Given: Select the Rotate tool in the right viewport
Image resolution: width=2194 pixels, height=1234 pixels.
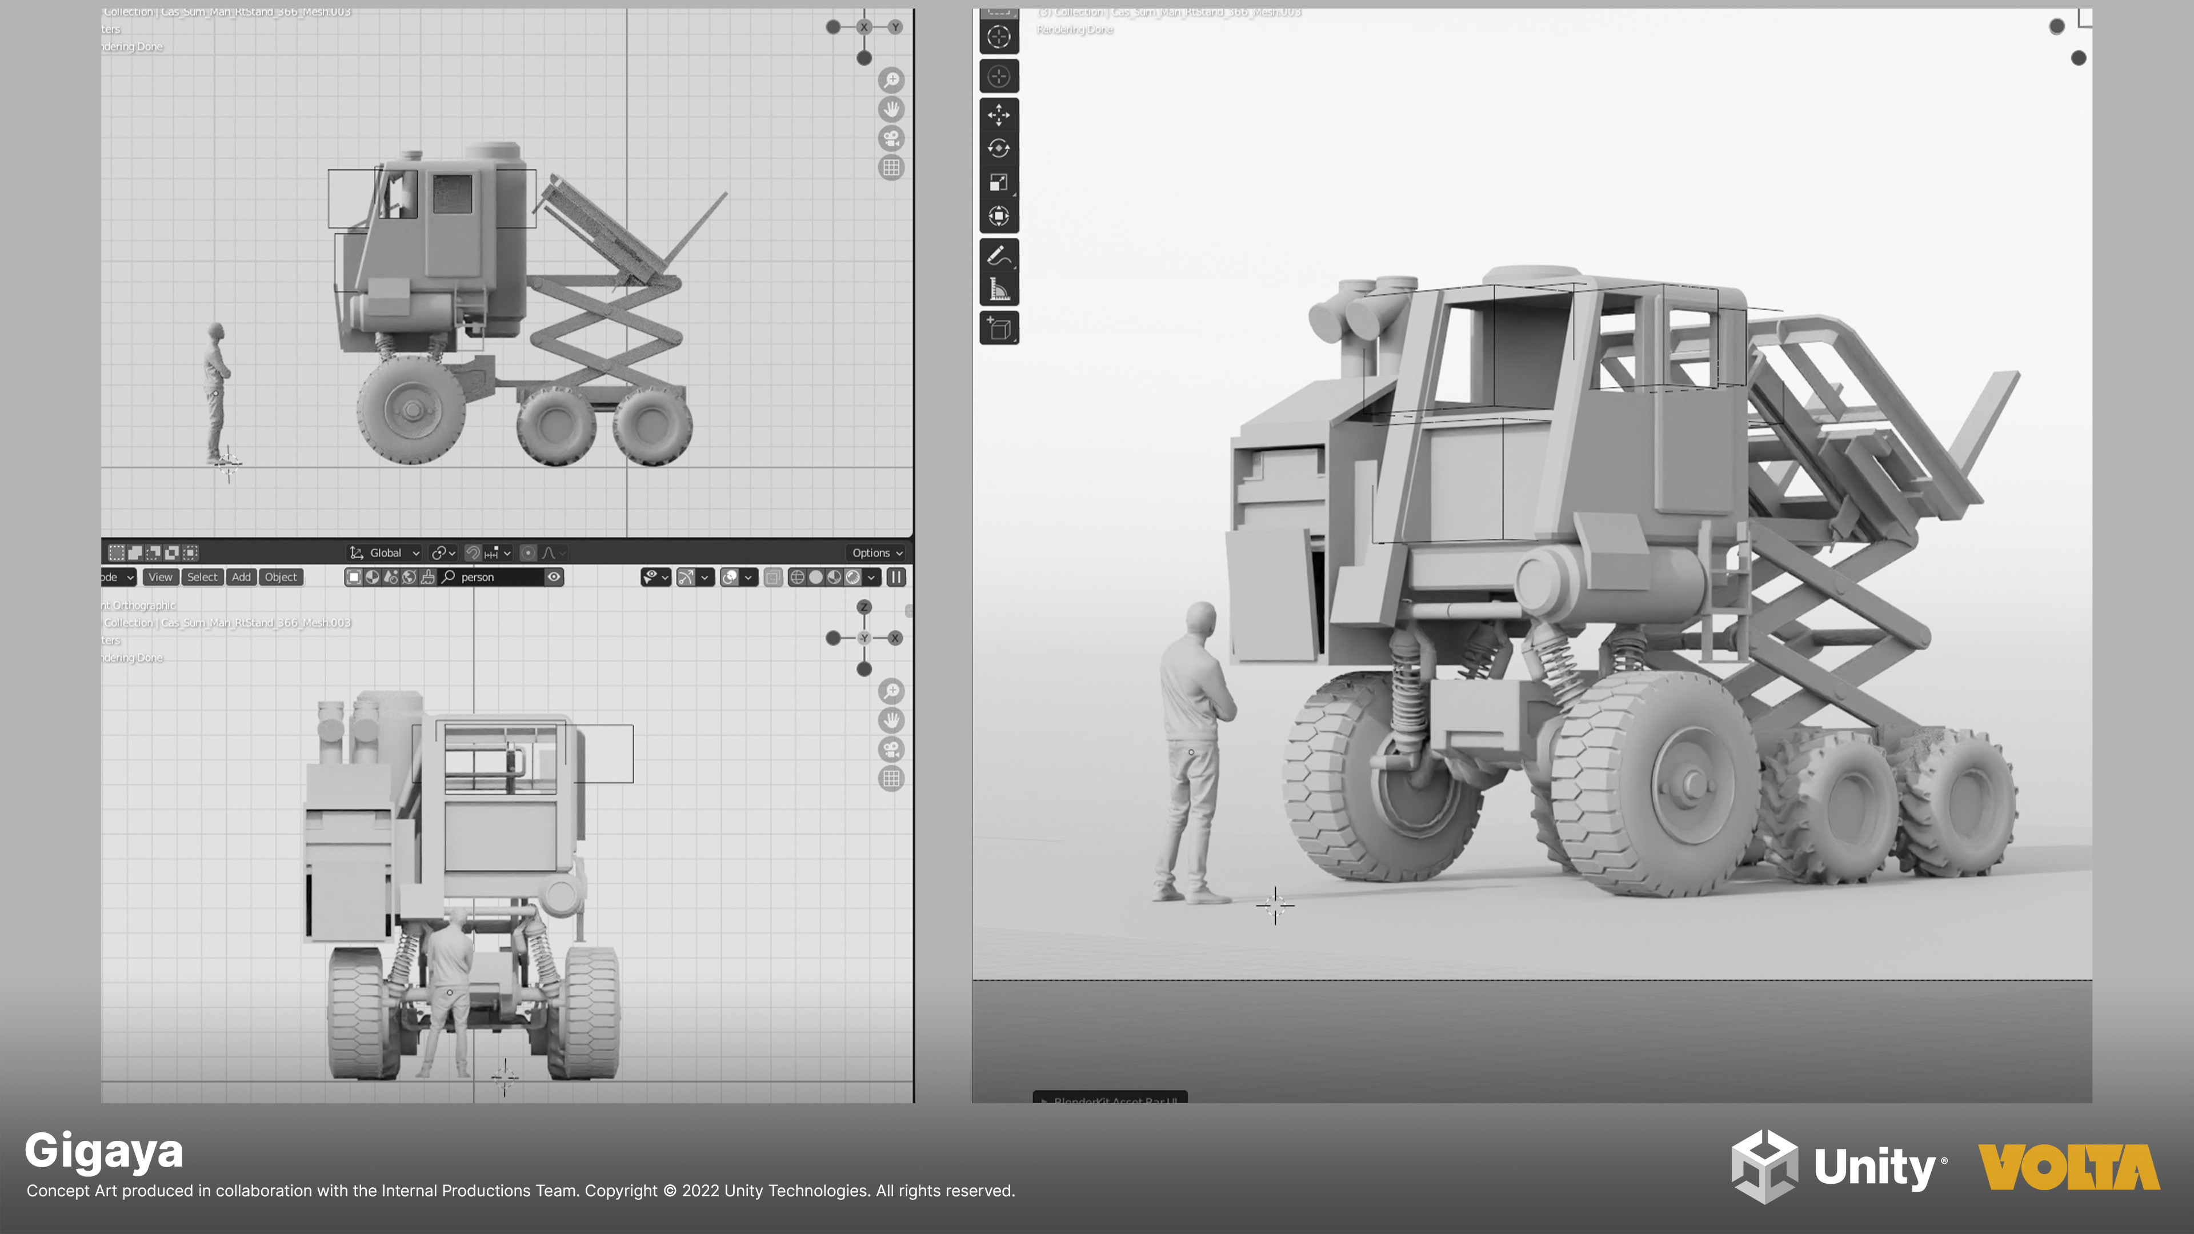Looking at the screenshot, I should 999,148.
